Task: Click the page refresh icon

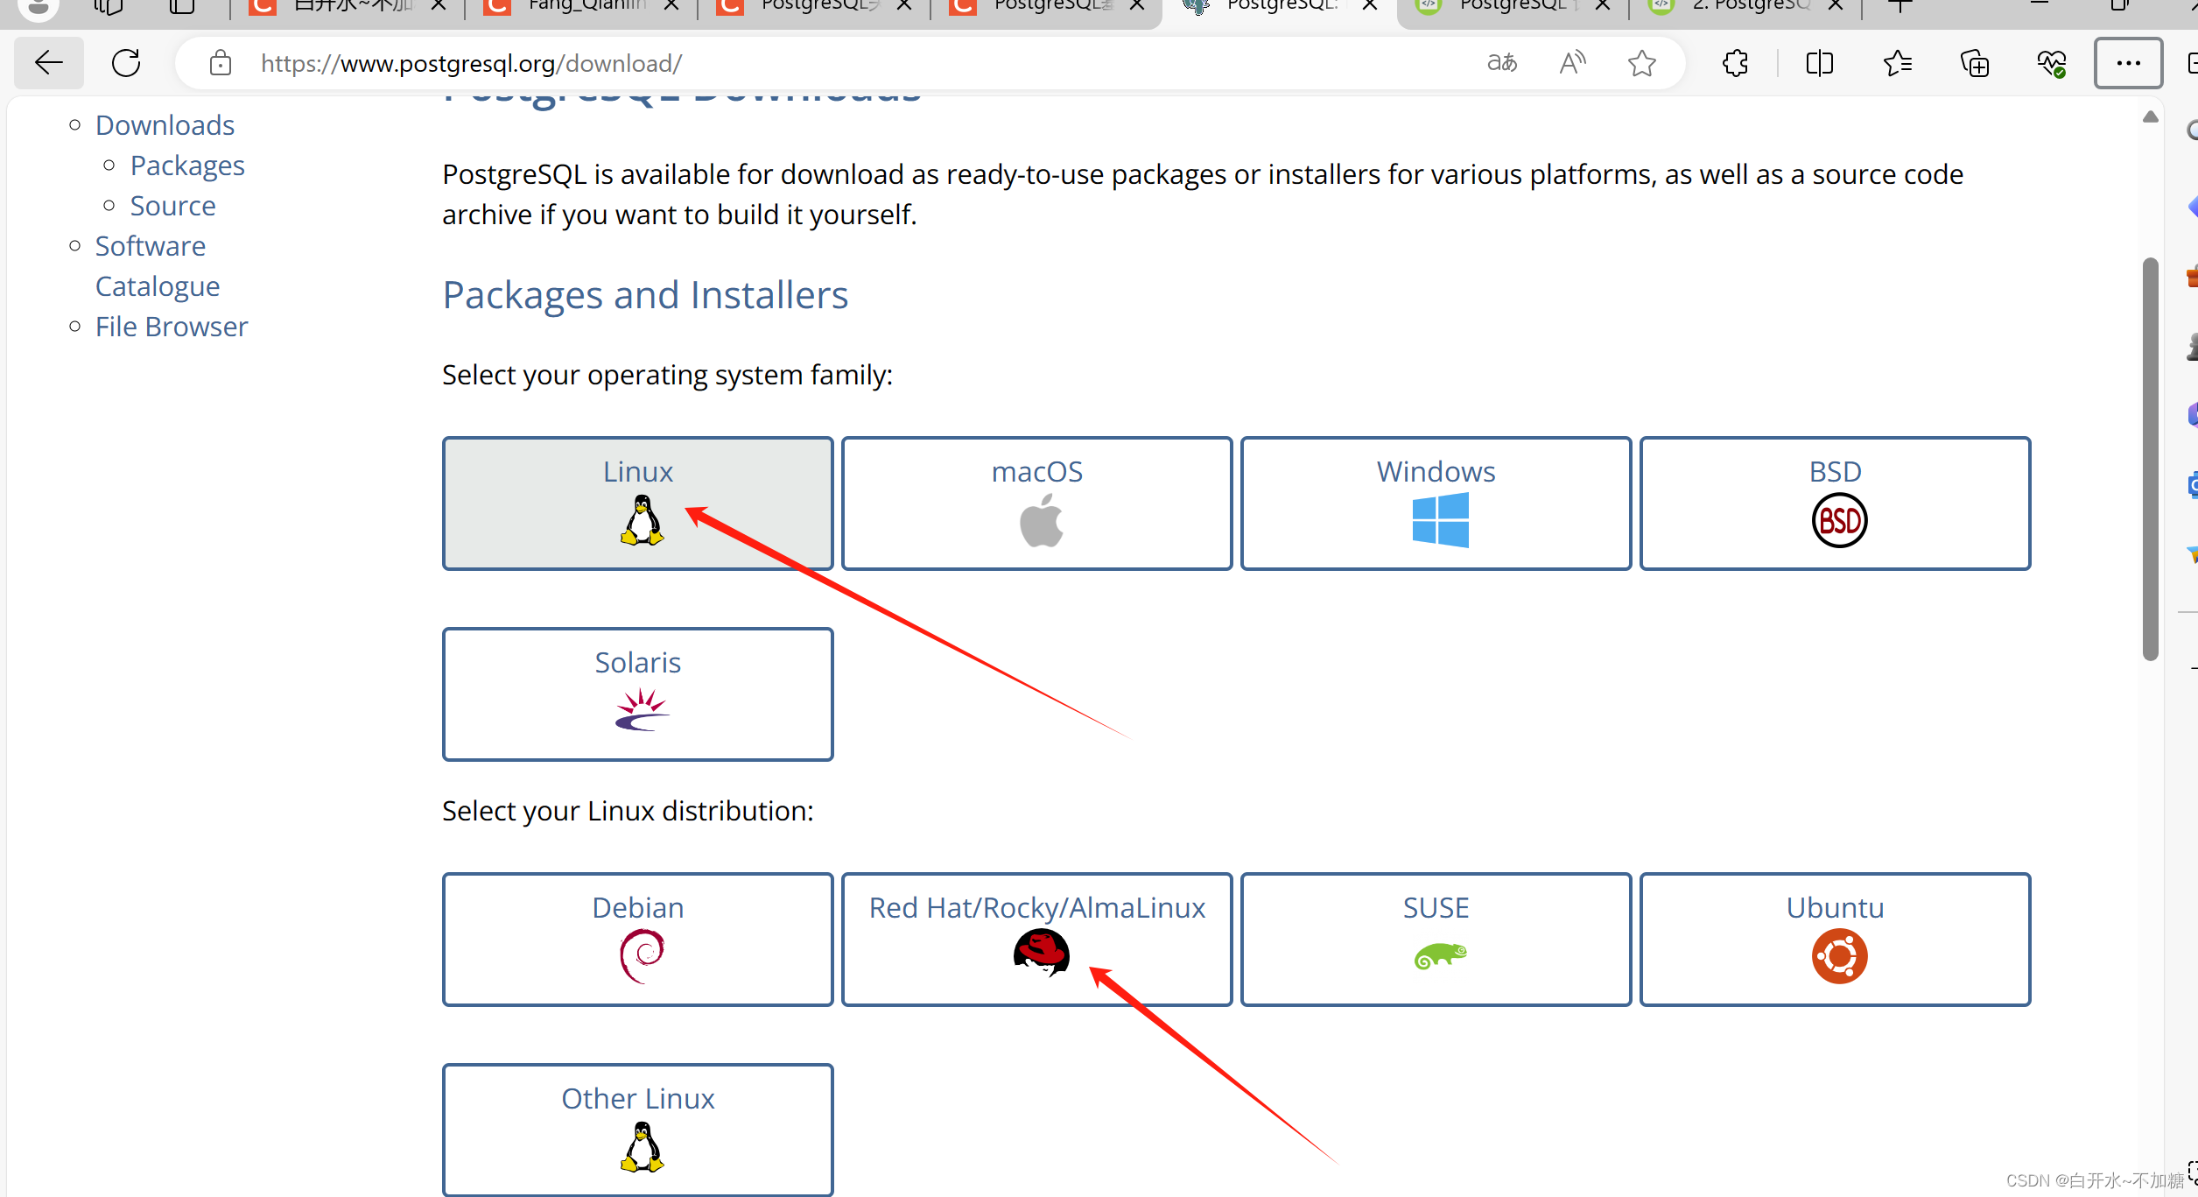Action: point(126,63)
